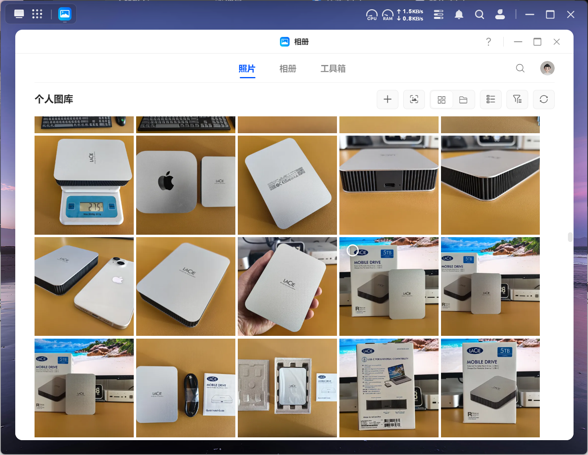The image size is (588, 455).
Task: Open bottom-right photo of 5TB box alone
Action: 490,388
